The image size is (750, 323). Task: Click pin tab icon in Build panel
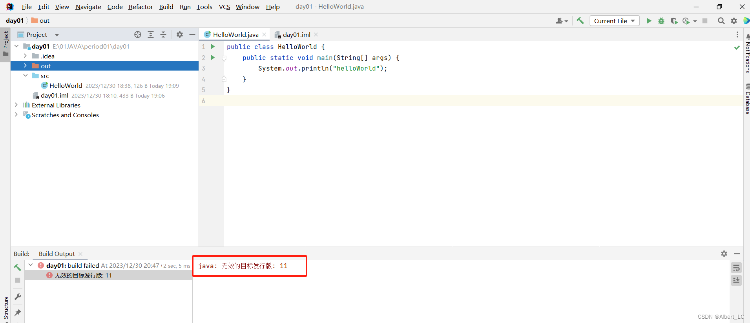(x=18, y=312)
